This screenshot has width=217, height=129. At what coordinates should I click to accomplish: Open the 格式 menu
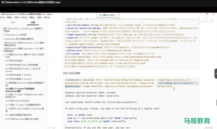[x=24, y=17]
